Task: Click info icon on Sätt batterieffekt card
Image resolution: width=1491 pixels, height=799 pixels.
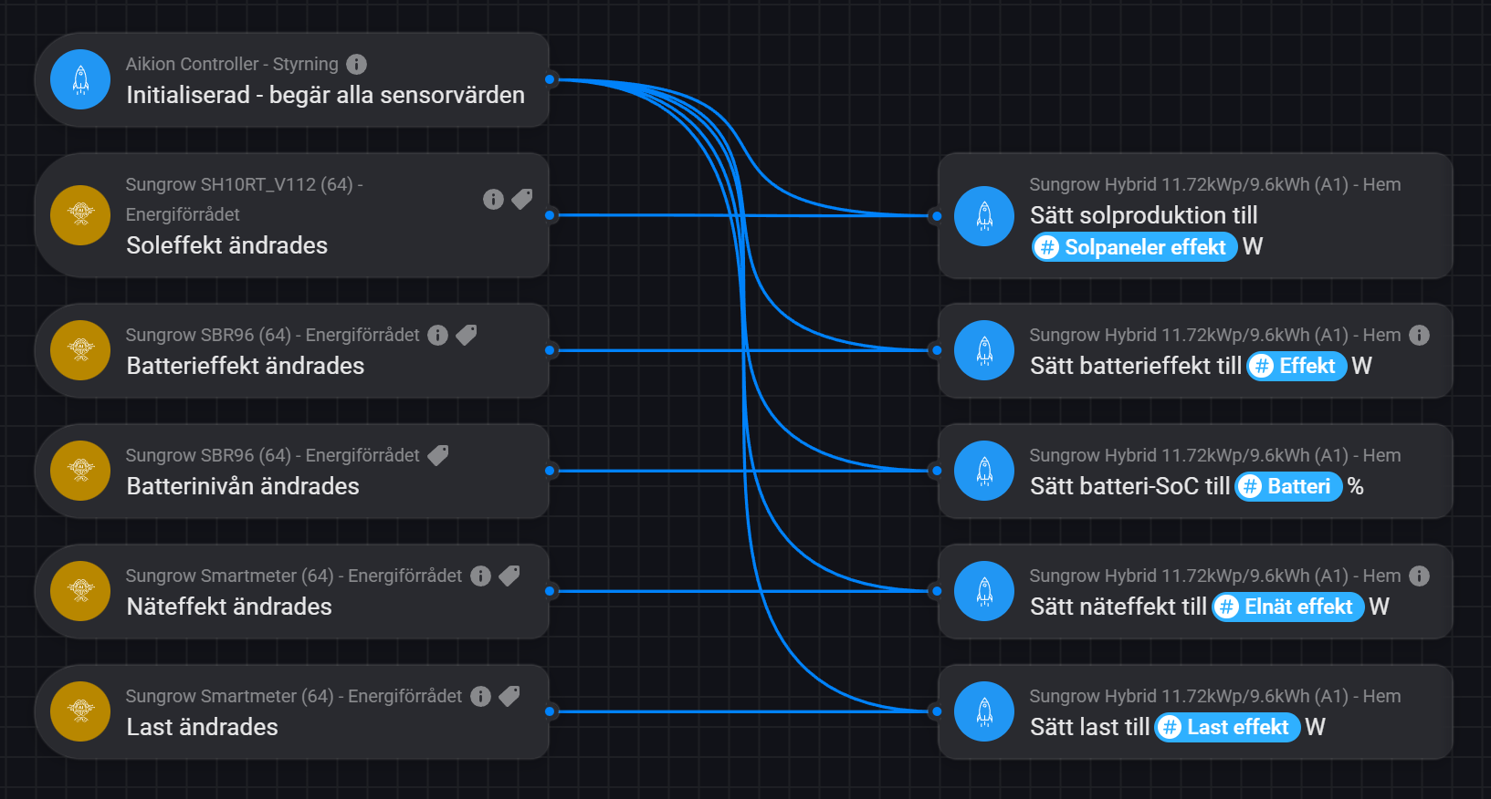Action: [1419, 335]
